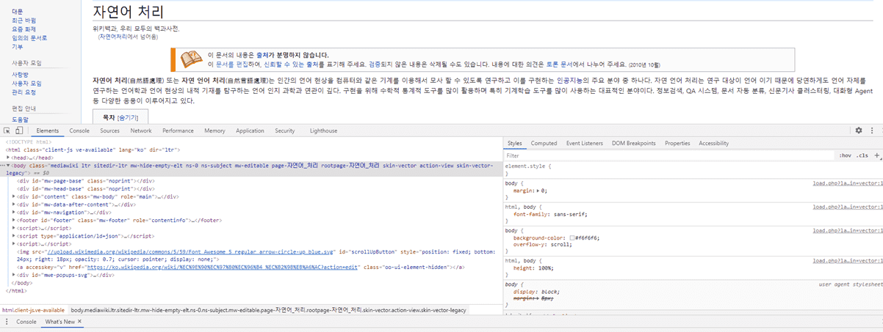The width and height of the screenshot is (883, 332).
Task: Select the body.mediawiki breadcrumb item
Action: (268, 311)
